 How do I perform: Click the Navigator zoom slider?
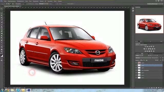click(x=150, y=41)
